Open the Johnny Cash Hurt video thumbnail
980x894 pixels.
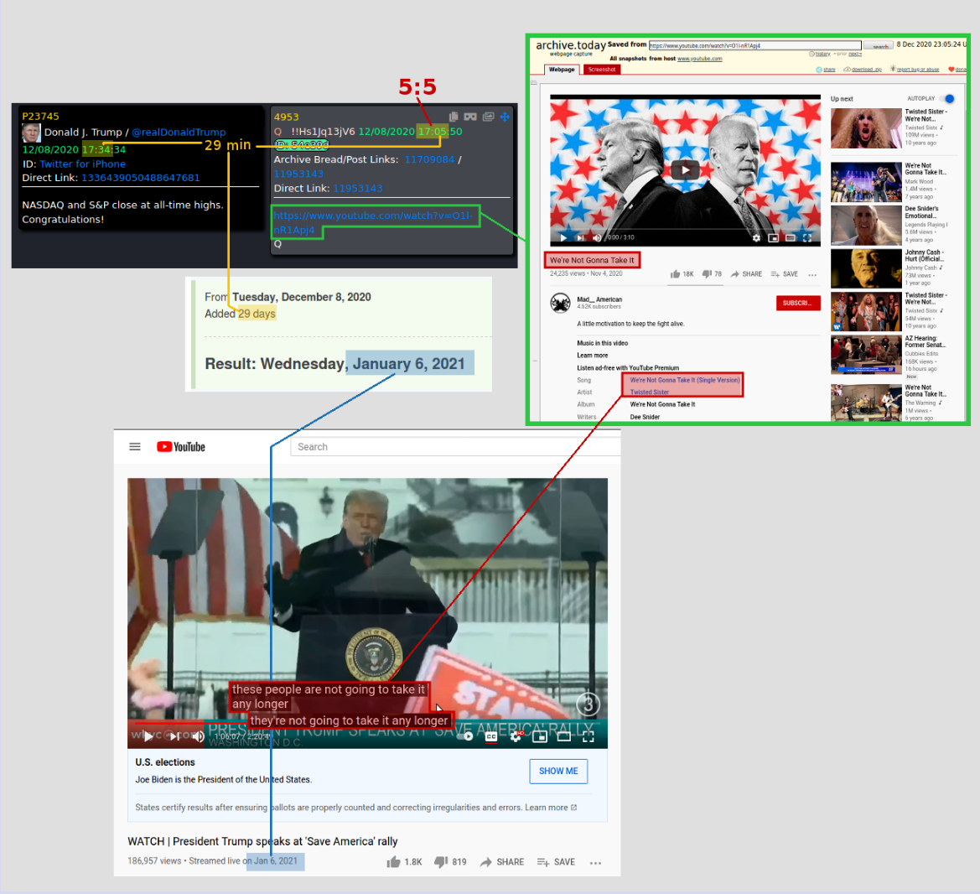click(x=866, y=268)
